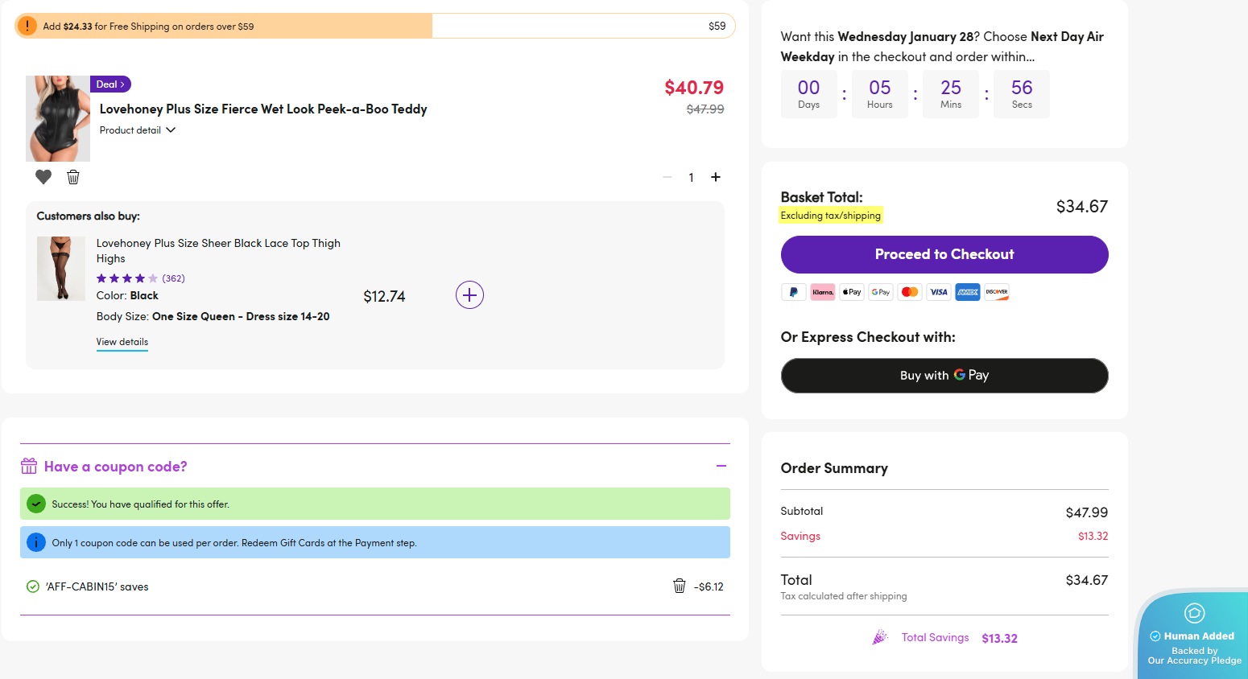View details of thigh highs product
This screenshot has width=1248, height=679.
coord(122,342)
